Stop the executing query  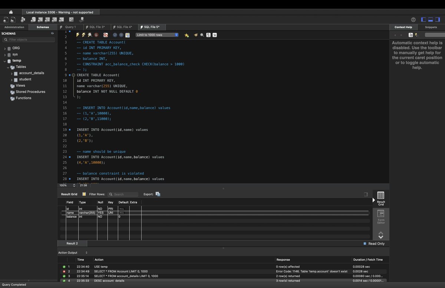(x=96, y=35)
